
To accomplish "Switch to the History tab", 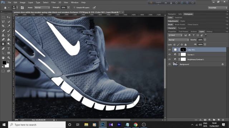I will click(209, 32).
